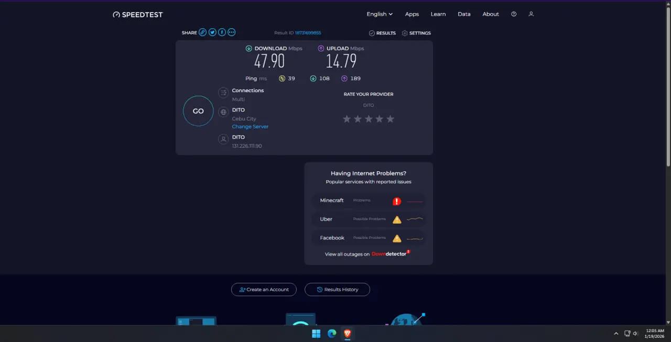Click the taskbar volume icon
The image size is (671, 342).
point(635,334)
